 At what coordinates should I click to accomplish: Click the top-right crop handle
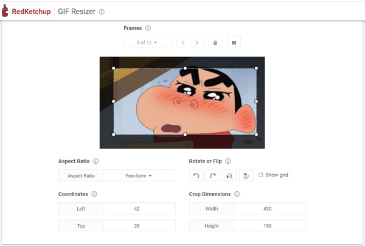pos(256,68)
